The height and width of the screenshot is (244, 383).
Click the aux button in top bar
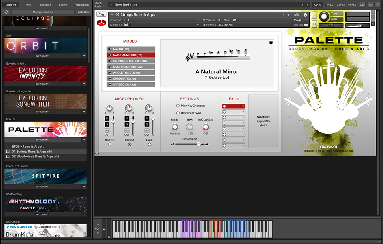click(371, 5)
